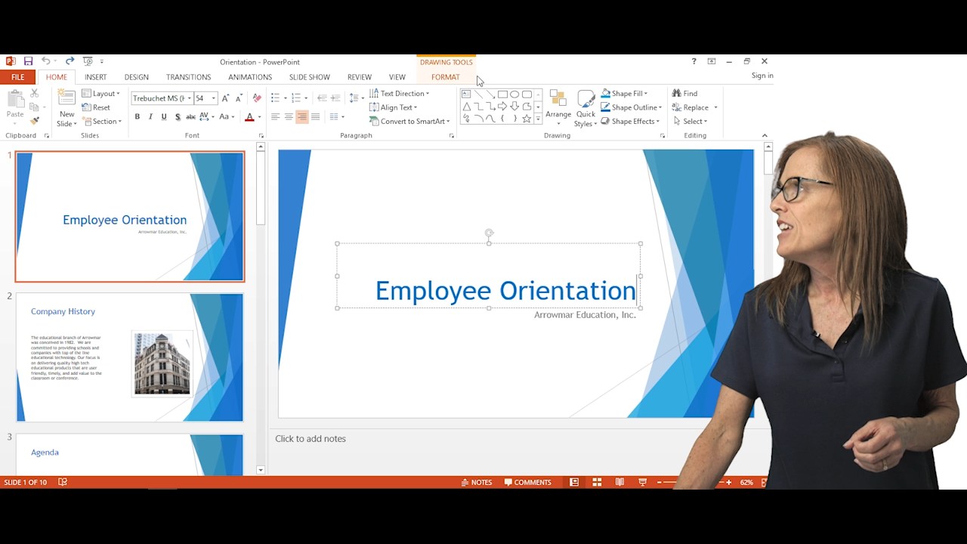Toggle Underline formatting
The height and width of the screenshot is (544, 967).
pos(164,116)
